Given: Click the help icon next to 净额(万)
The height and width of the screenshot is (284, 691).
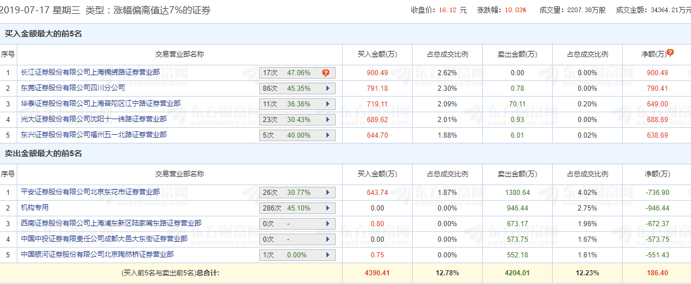Looking at the screenshot, I should pyautogui.click(x=670, y=53).
